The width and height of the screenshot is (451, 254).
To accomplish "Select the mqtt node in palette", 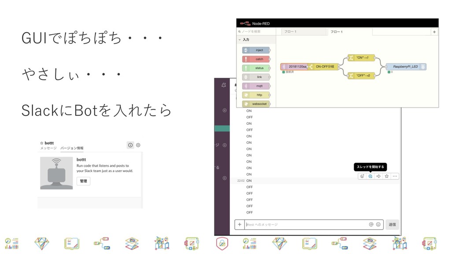I will [256, 86].
